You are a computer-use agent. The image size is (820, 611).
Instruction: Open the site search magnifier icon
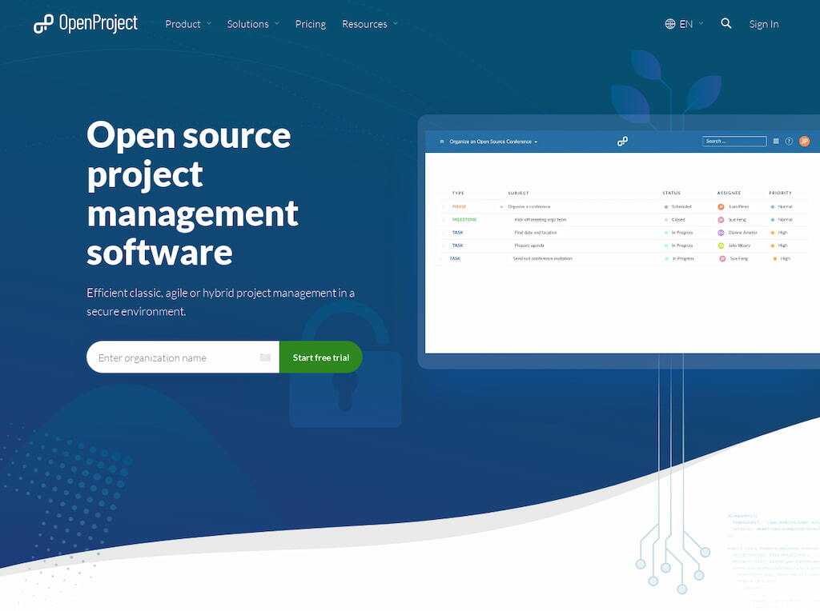726,23
